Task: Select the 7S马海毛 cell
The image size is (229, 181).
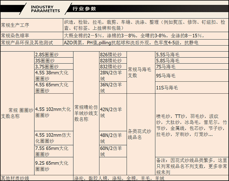Action: click(192, 67)
